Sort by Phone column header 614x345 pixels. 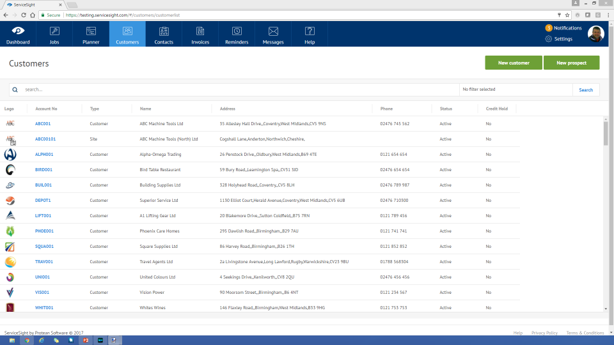click(x=386, y=109)
